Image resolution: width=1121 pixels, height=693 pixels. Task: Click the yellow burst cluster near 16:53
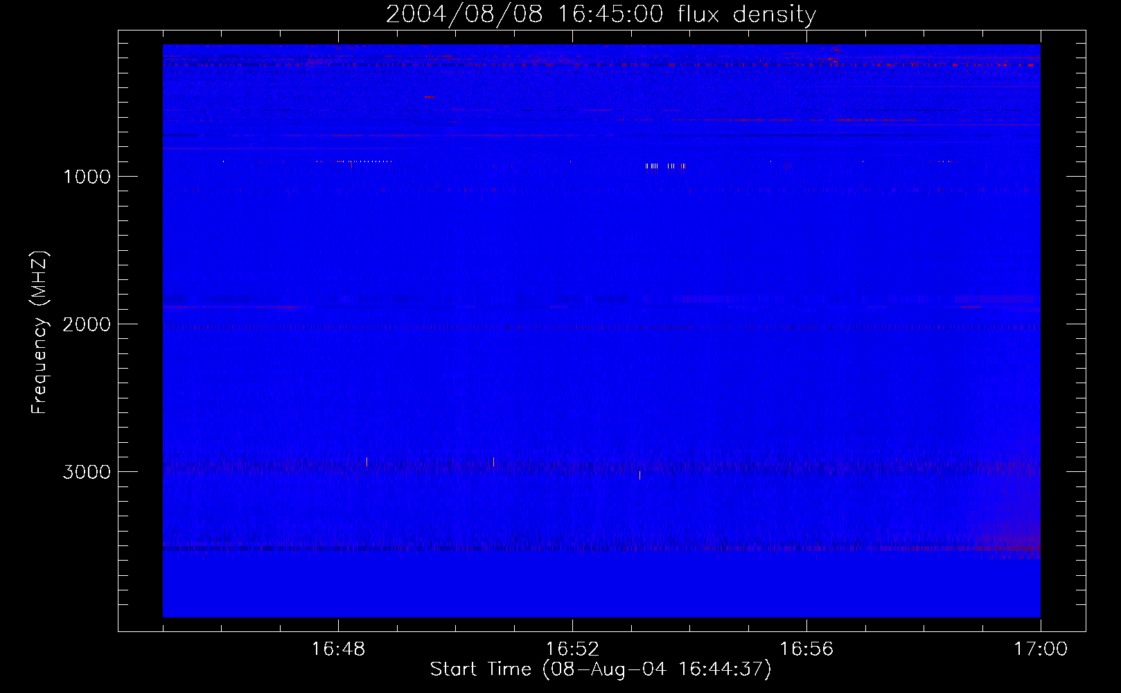click(x=665, y=166)
